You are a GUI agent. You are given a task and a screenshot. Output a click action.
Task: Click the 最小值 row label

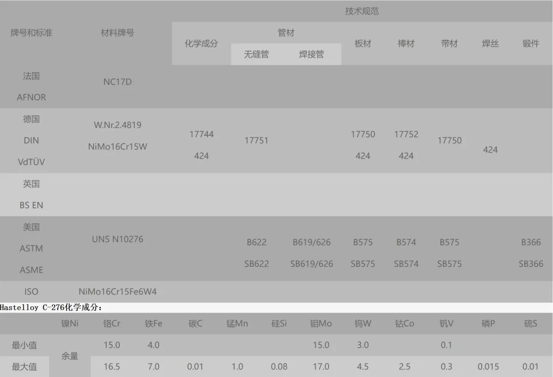(25, 345)
